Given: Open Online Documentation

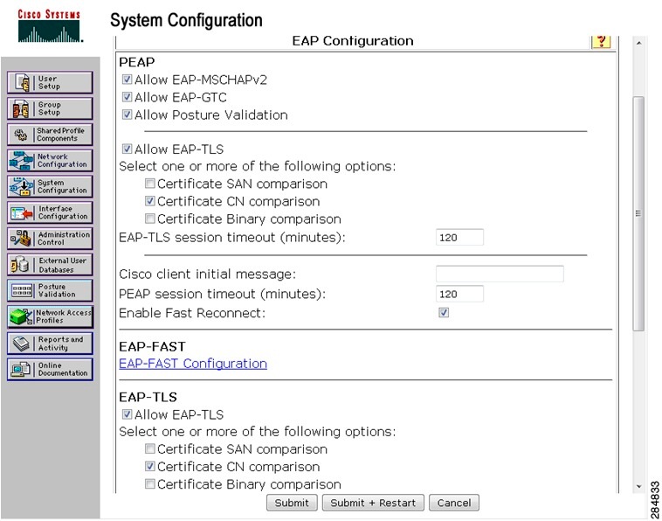Looking at the screenshot, I should coord(50,369).
